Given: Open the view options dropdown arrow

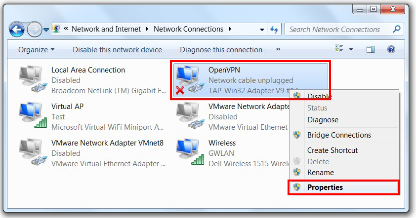Looking at the screenshot, I should tap(351, 49).
